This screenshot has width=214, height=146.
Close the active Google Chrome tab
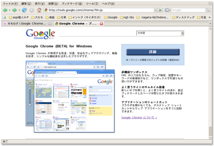click(x=102, y=24)
